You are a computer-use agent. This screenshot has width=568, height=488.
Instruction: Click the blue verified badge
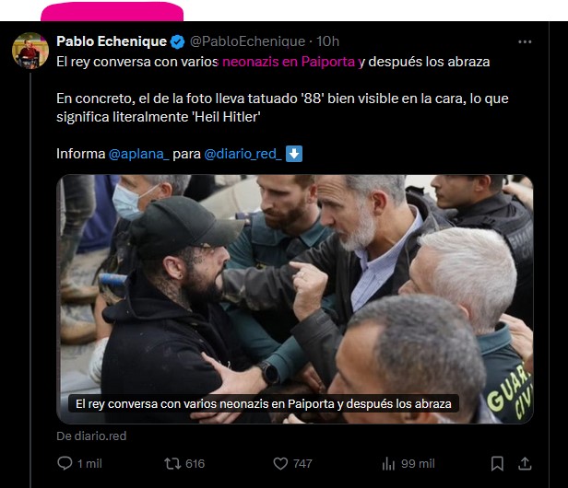pos(177,41)
